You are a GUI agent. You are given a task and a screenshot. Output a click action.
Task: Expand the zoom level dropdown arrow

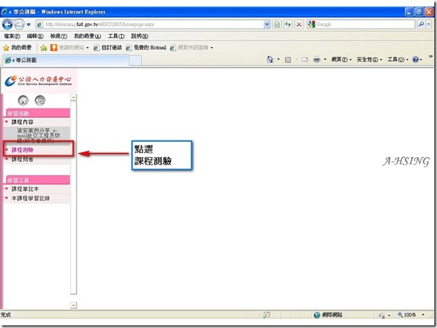click(423, 315)
